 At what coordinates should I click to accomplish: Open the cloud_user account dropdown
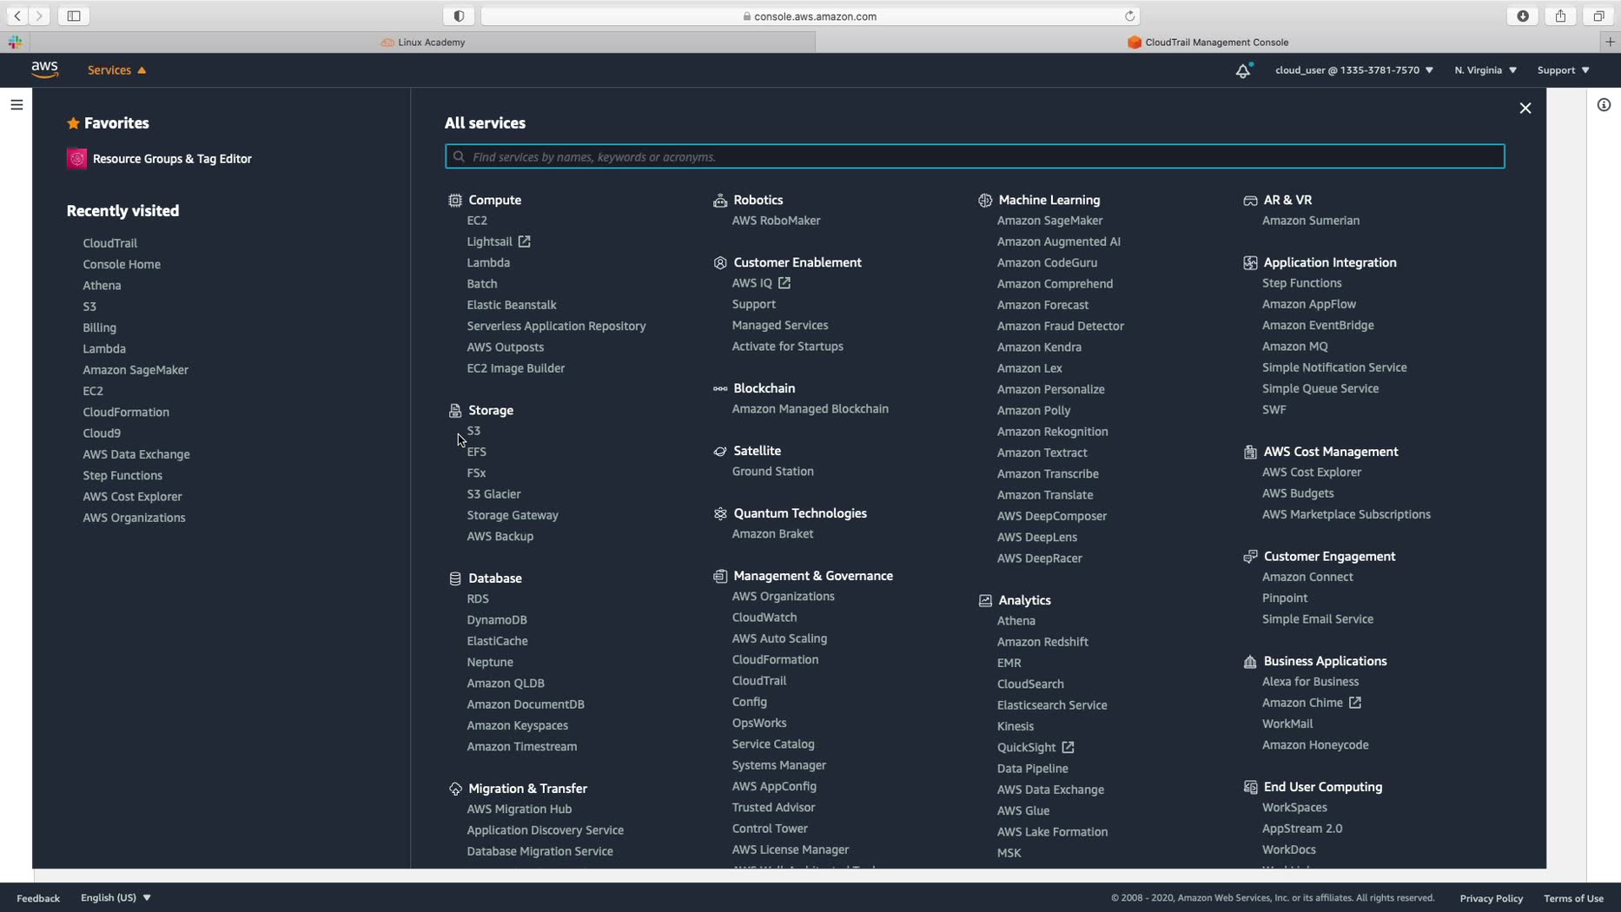pos(1353,69)
